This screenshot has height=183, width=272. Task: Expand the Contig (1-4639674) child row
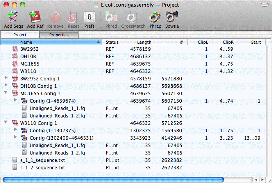click(15, 100)
